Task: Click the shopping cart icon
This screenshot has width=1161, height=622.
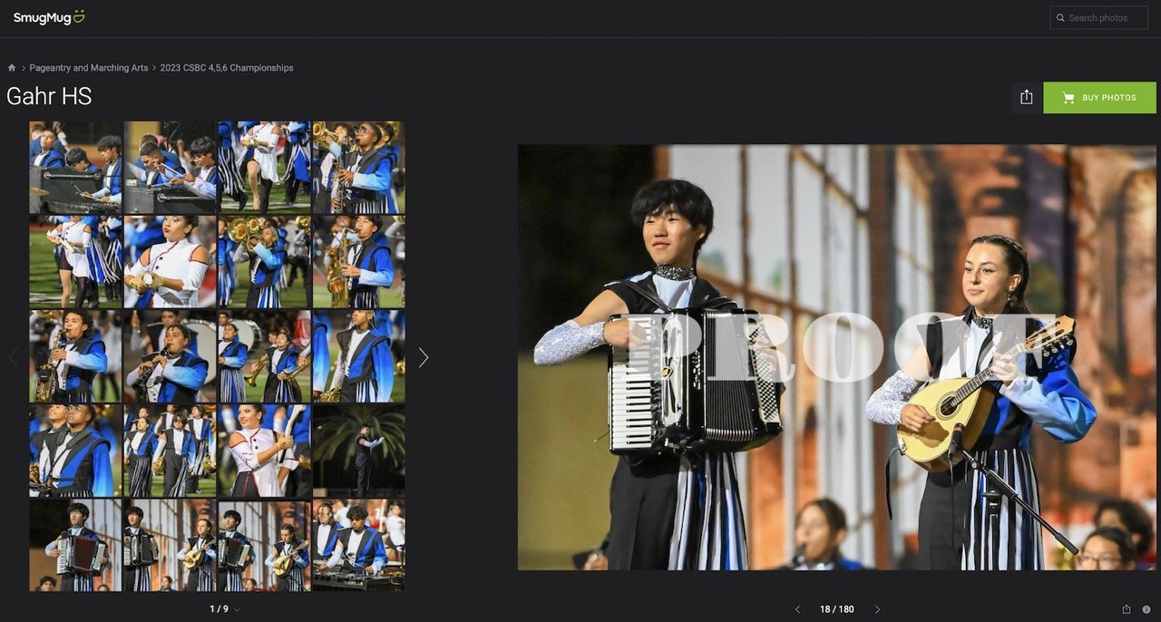Action: [1068, 98]
